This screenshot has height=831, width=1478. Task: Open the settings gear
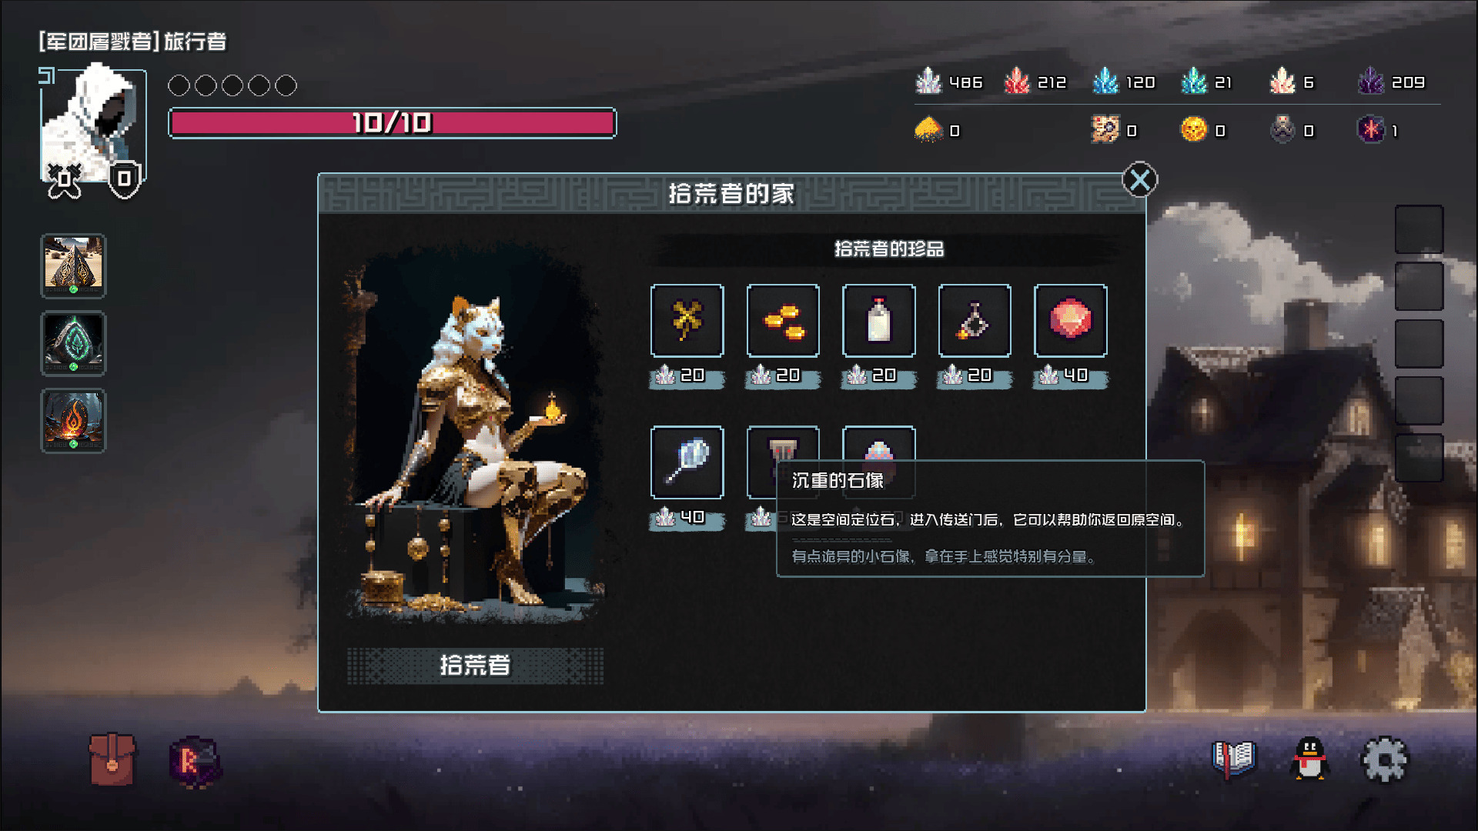click(1384, 759)
